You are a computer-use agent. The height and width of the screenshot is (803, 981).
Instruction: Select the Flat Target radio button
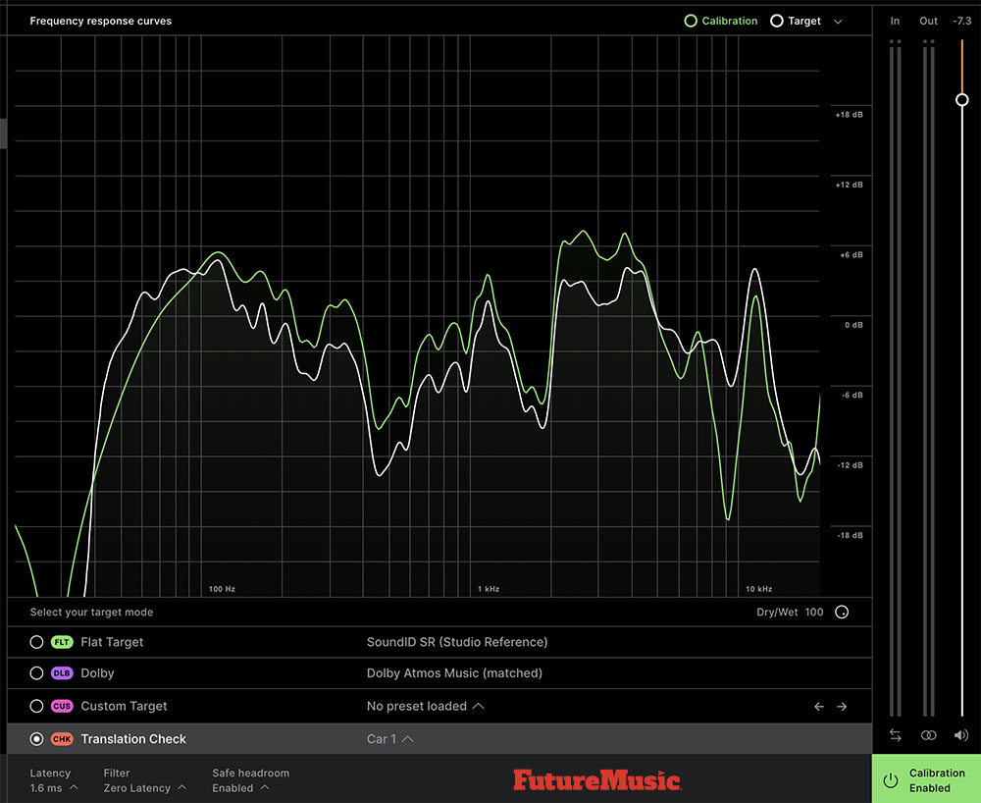pos(36,642)
